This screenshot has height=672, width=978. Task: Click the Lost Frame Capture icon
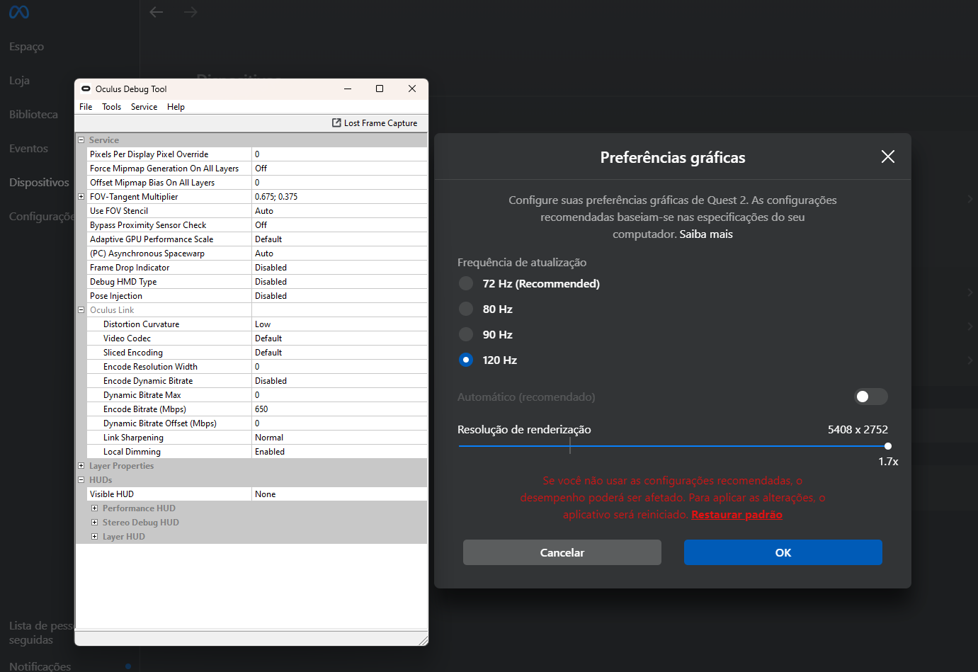click(336, 123)
